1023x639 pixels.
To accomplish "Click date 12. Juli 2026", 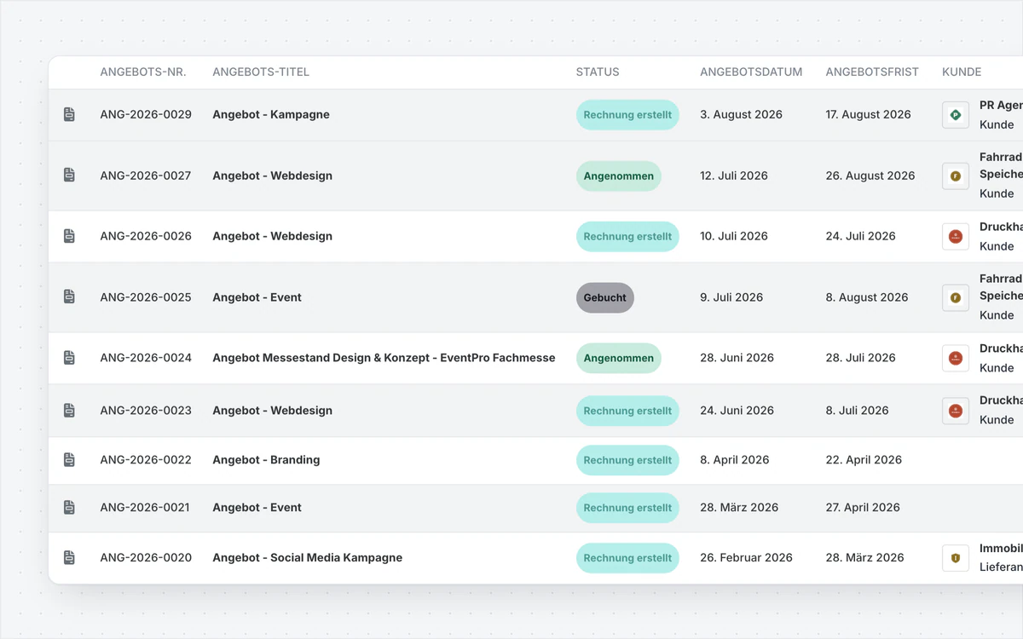I will click(734, 176).
